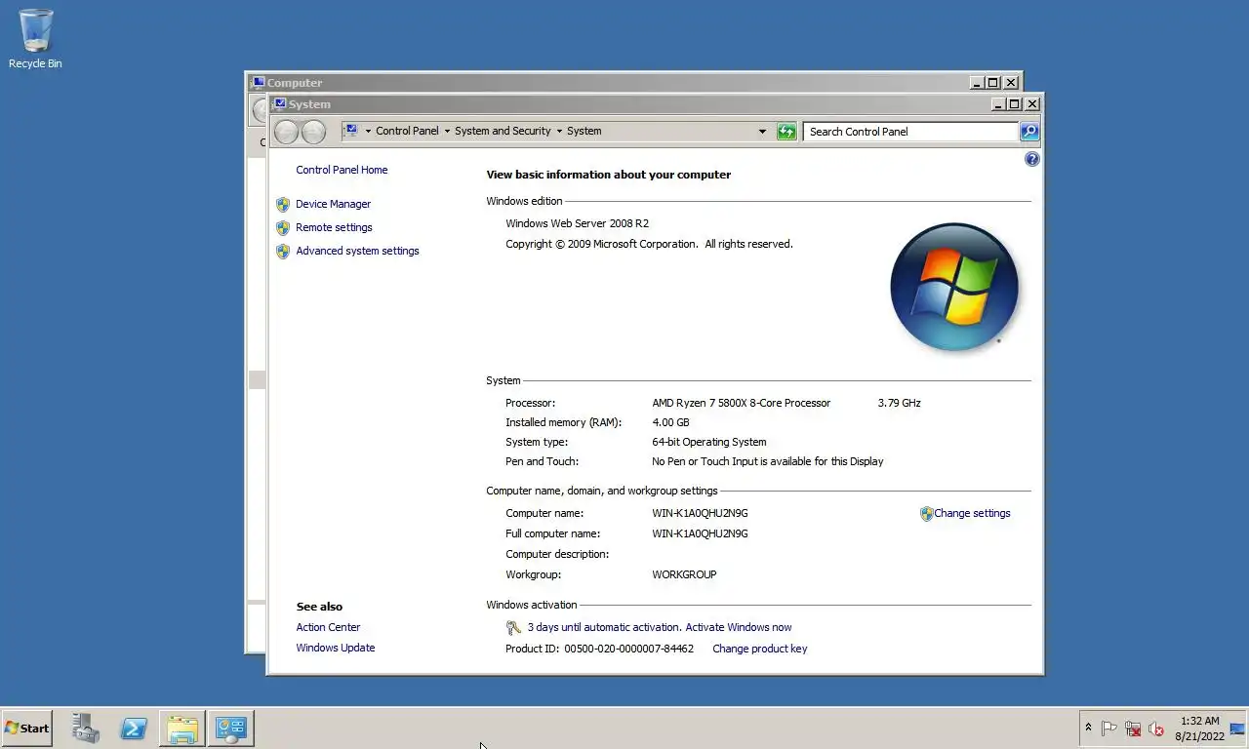Open Server Manager from taskbar

click(86, 728)
